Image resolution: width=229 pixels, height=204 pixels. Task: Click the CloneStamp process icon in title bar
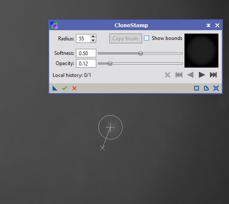[54, 25]
